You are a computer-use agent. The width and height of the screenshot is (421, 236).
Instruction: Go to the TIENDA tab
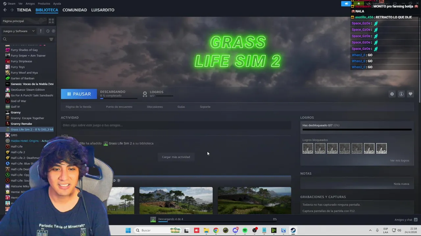tap(24, 10)
